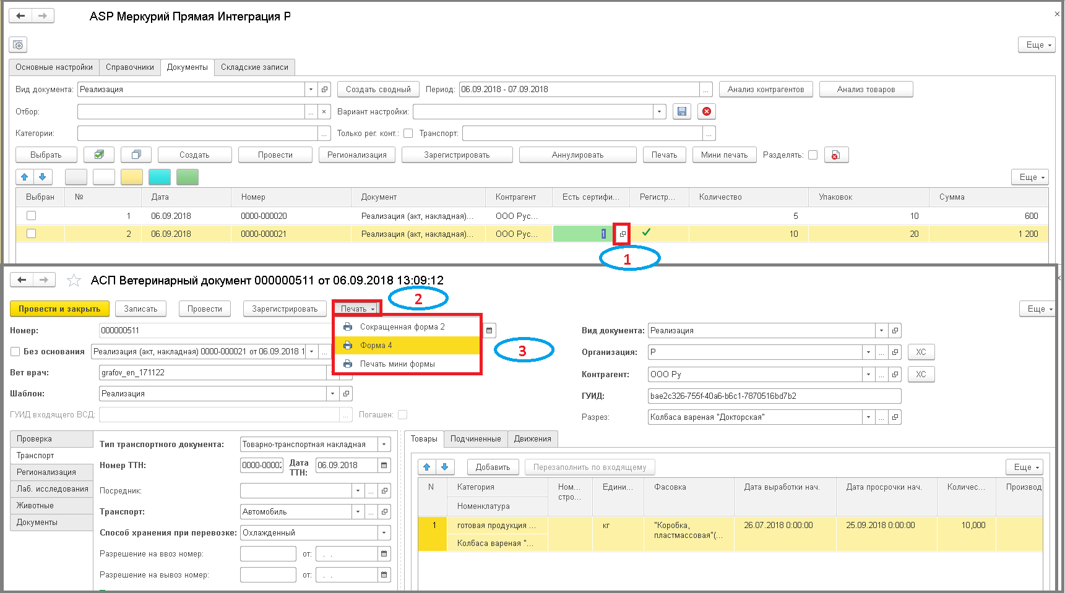Click ГУИД input field
Viewport: 1065px width, 593px height.
pos(774,396)
